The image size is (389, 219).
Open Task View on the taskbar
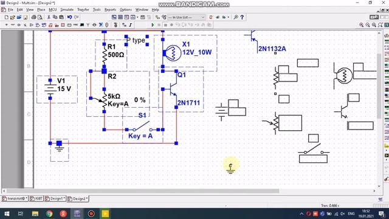click(x=21, y=214)
